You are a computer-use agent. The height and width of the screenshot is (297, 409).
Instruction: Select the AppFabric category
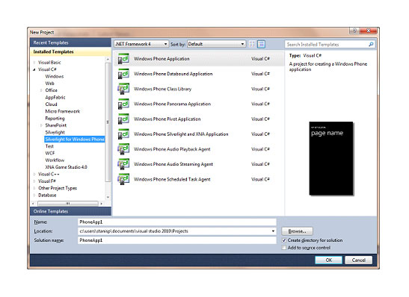coord(55,97)
